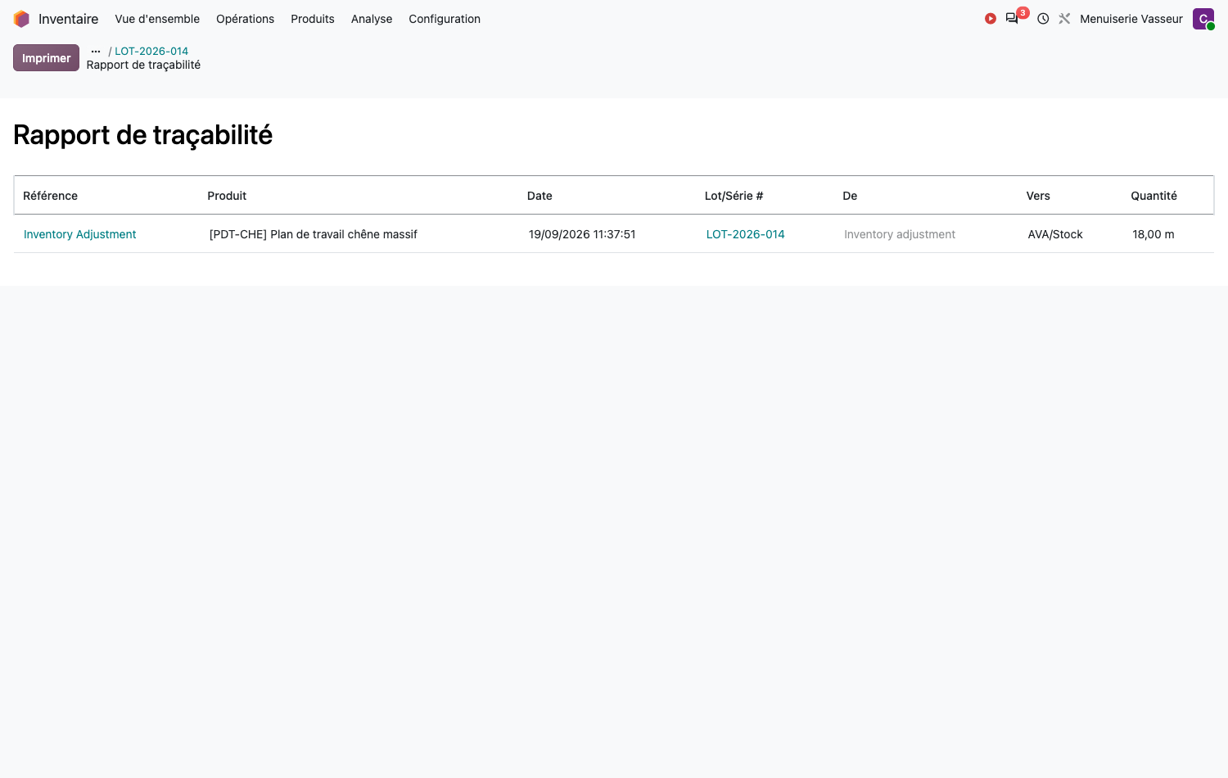The width and height of the screenshot is (1228, 778).
Task: Open the Vue d'ensemble menu
Action: [x=157, y=19]
